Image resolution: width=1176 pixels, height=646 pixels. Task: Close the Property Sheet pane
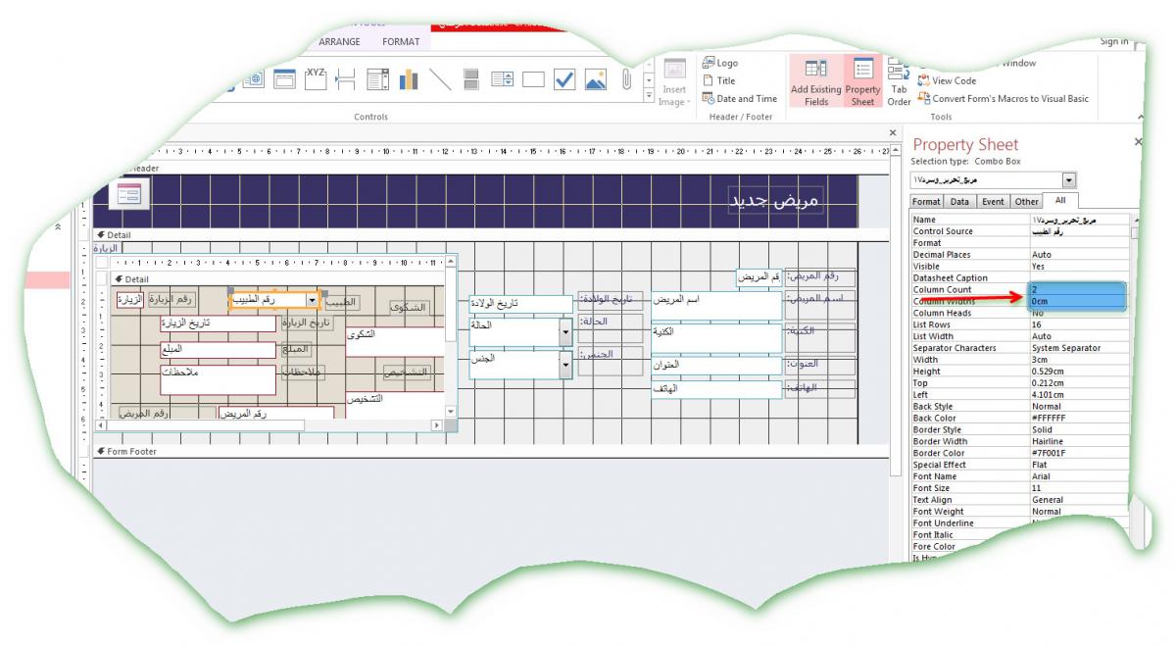(1138, 142)
